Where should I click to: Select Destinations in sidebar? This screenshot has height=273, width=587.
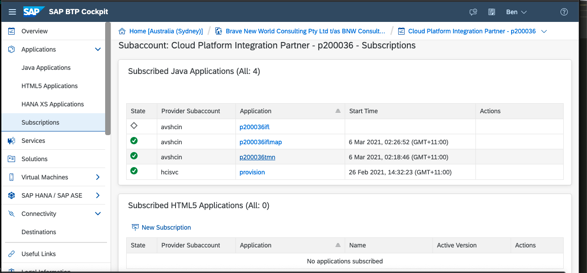[x=39, y=232]
